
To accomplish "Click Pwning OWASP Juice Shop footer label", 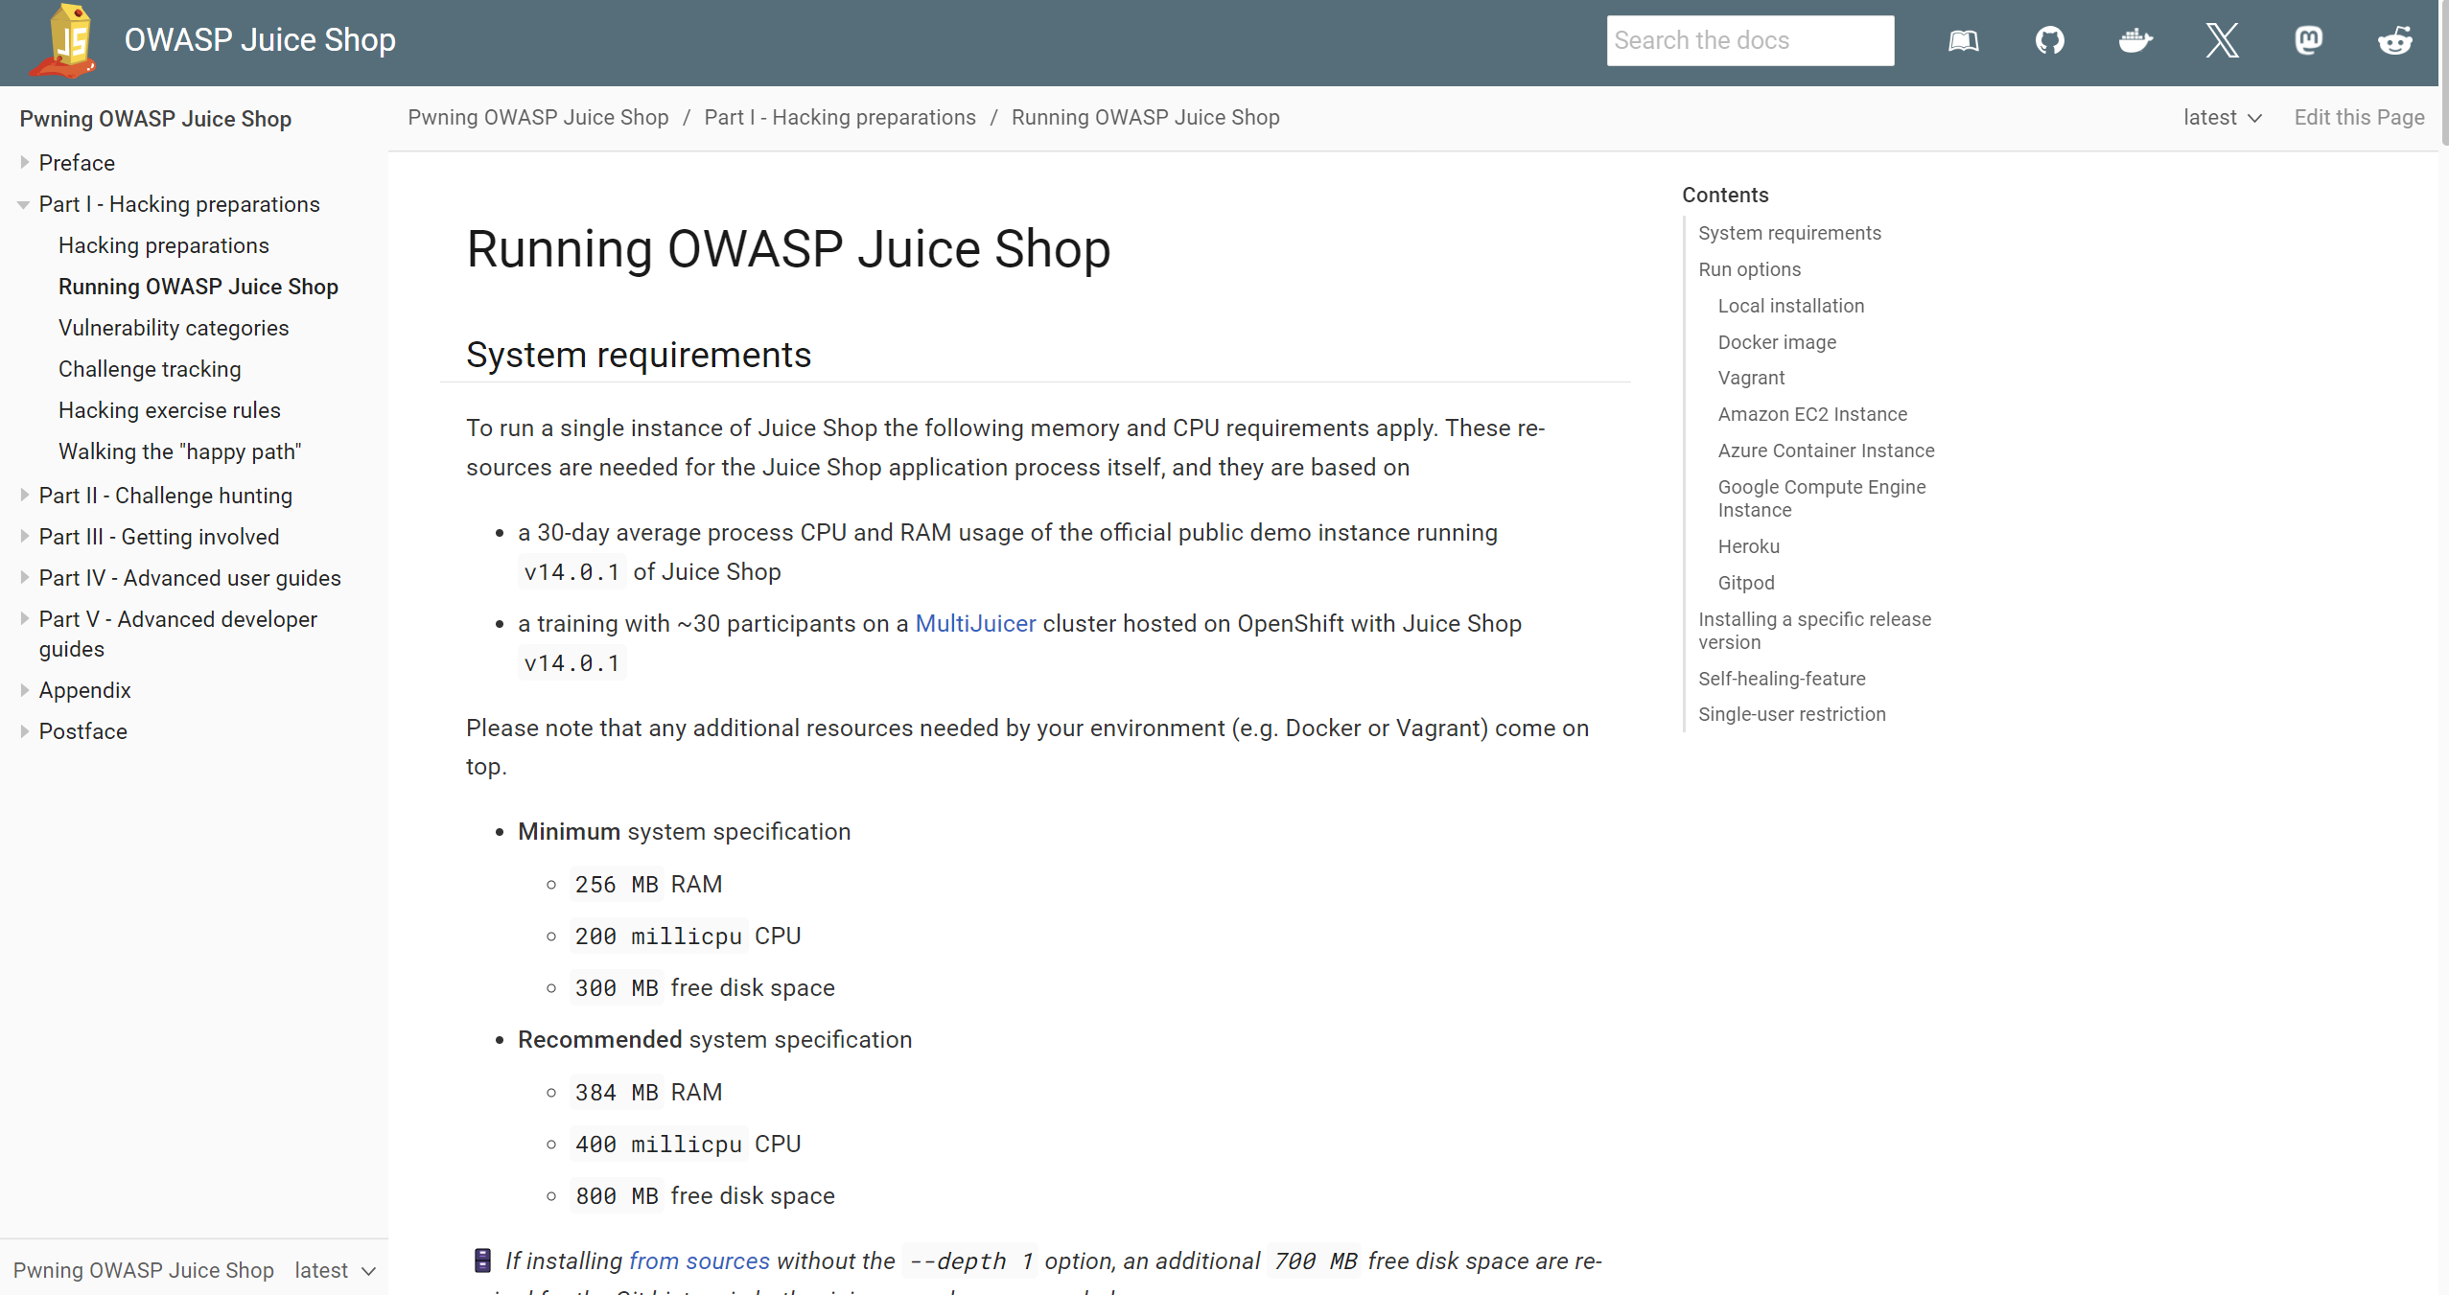I will [144, 1270].
